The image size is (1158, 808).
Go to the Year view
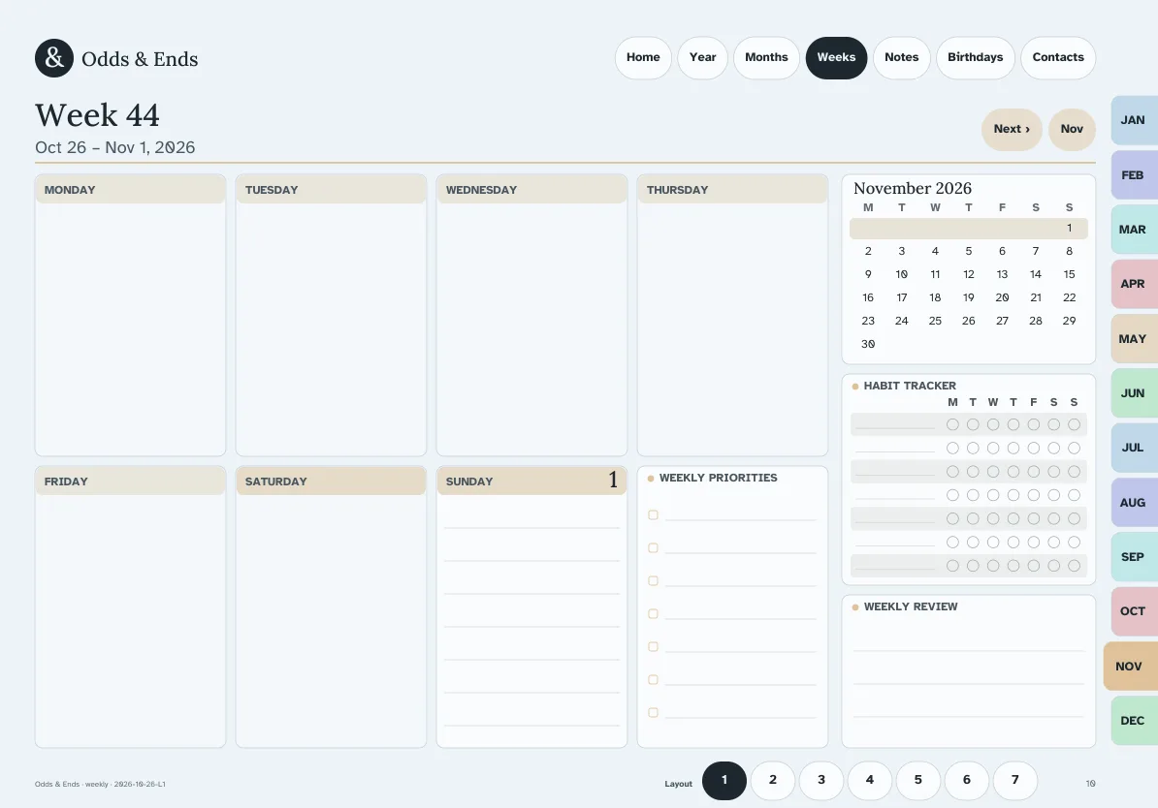702,57
